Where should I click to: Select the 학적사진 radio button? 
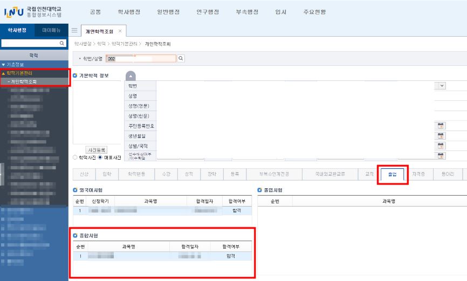(x=75, y=157)
